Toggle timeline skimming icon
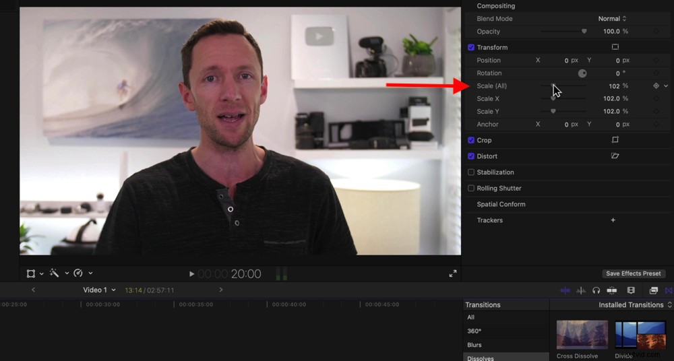 565,290
